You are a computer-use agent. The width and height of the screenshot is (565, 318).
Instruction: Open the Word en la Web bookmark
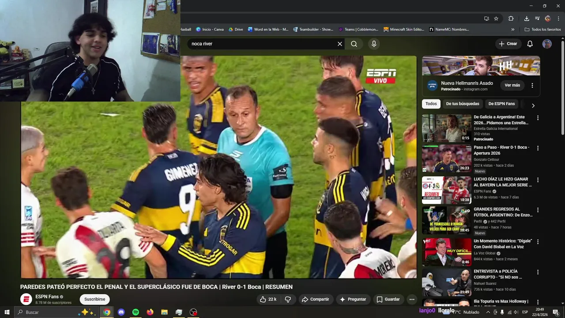point(268,29)
